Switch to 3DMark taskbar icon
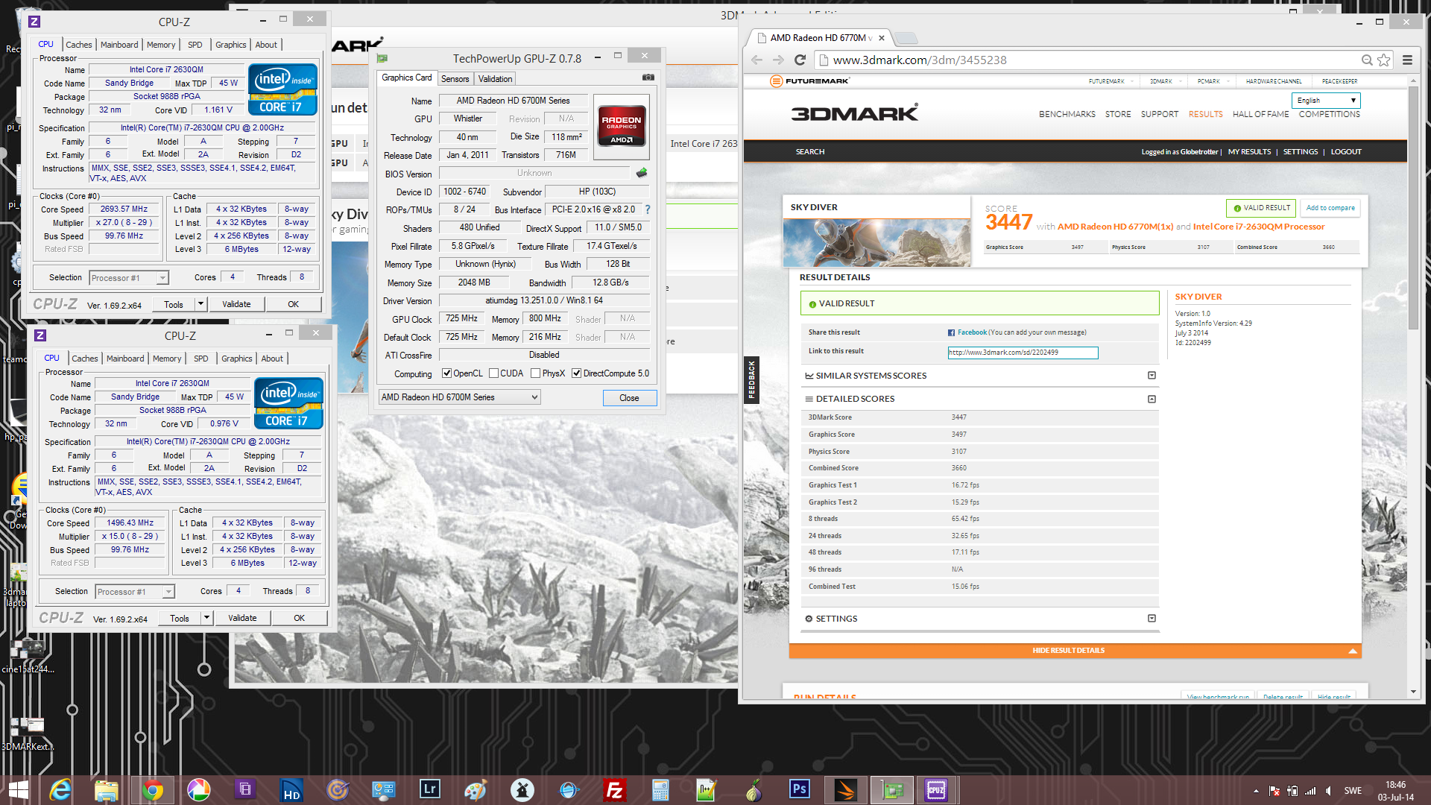Screen dimensions: 1431x805 846,790
